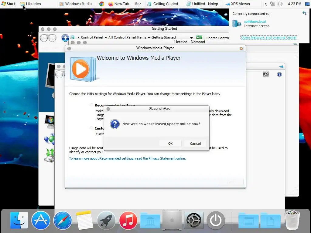Cancel the XLaunchPad update prompt
This screenshot has height=233, width=311.
coord(195,144)
